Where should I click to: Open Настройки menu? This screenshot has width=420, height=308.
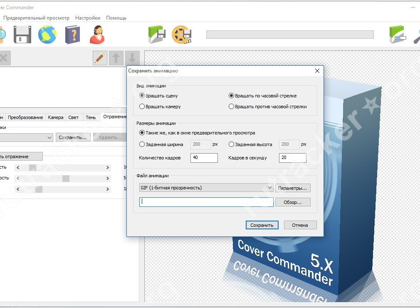tap(88, 18)
